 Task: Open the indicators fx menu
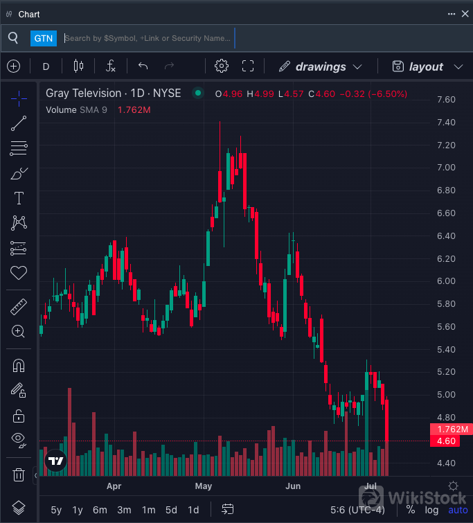111,67
